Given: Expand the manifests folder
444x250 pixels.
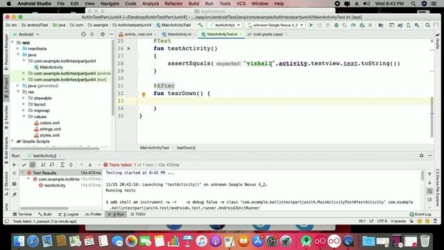Looking at the screenshot, I should click(x=18, y=49).
